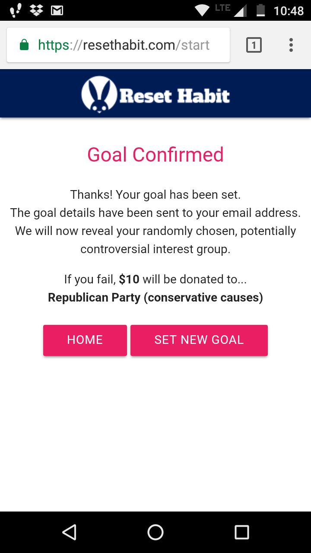
Task: Tap the Wi-Fi signal status icon
Action: pos(202,10)
